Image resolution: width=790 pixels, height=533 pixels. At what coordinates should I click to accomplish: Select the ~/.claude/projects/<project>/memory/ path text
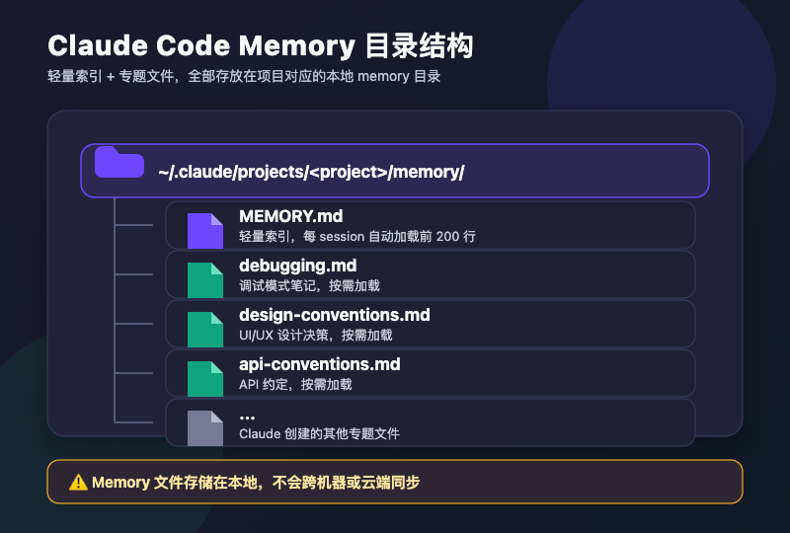tap(311, 173)
